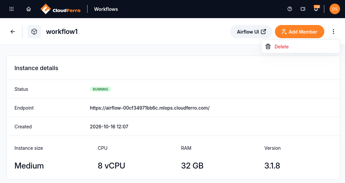The width and height of the screenshot is (345, 183).
Task: Open the Airflow UI external link button
Action: pos(251,32)
